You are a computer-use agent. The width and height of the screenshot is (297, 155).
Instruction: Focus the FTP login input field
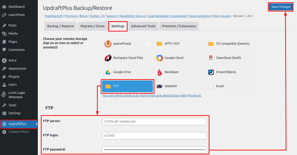click(154, 136)
